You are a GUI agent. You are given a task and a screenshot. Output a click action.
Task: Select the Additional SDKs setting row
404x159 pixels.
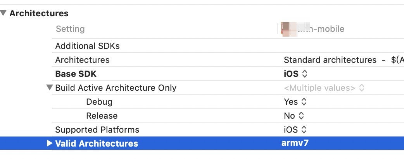[87, 46]
